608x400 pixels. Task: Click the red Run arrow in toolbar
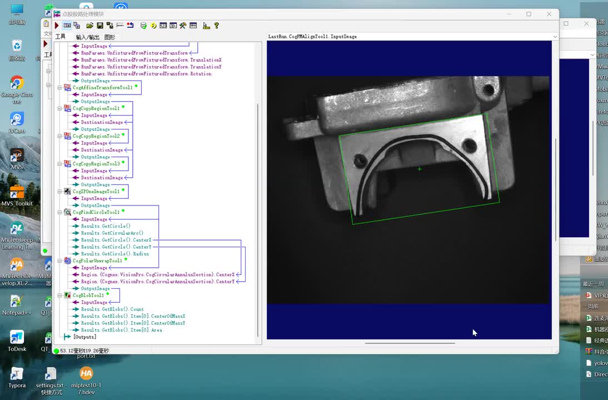(x=57, y=26)
